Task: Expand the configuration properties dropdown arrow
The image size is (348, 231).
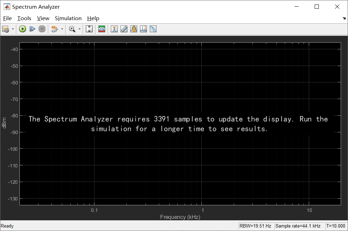Action: click(x=13, y=29)
